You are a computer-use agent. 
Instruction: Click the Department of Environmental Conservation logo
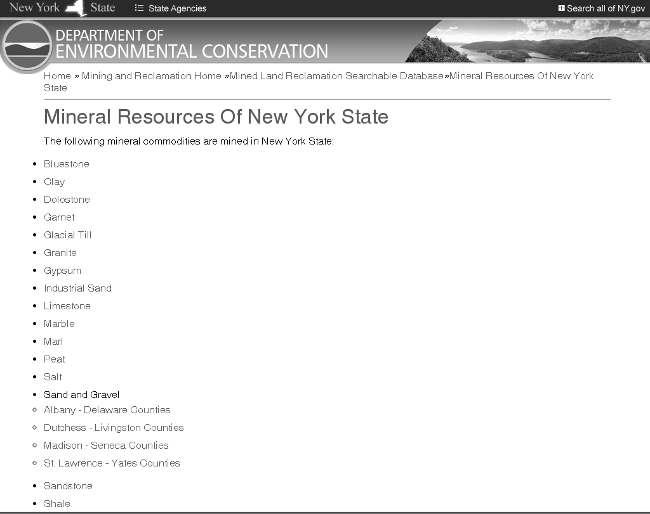[27, 46]
